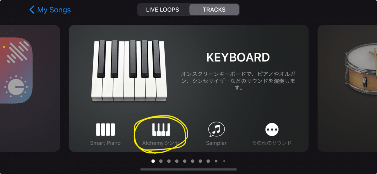Click the KEYBOARD title heading
The width and height of the screenshot is (377, 174).
tap(238, 57)
